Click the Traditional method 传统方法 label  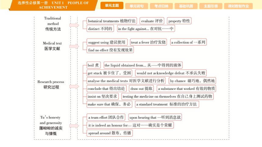pos(53,24)
